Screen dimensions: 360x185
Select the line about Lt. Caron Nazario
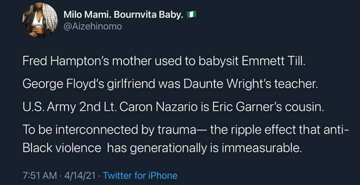pos(173,108)
